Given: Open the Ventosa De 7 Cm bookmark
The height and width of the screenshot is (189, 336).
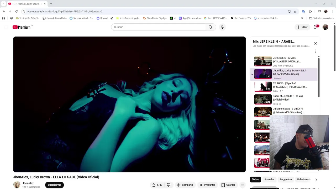Looking at the screenshot, I should point(28,18).
